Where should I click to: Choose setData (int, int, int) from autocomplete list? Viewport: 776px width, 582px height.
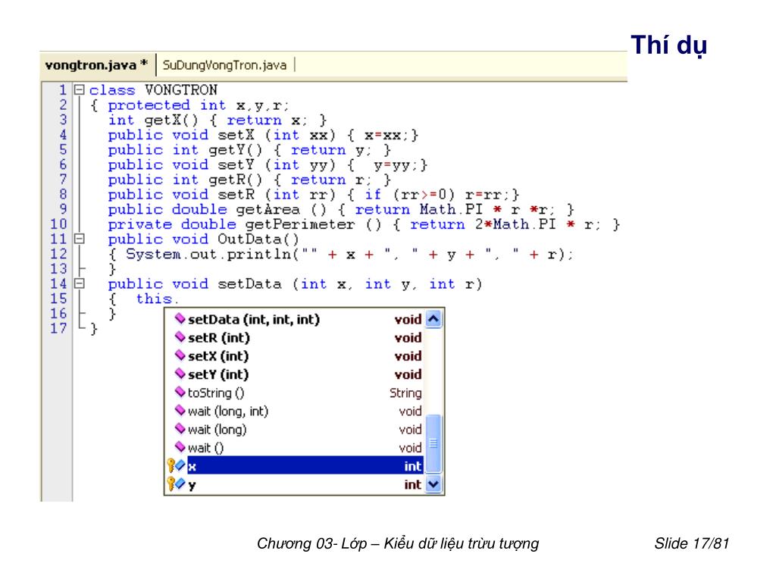296,319
